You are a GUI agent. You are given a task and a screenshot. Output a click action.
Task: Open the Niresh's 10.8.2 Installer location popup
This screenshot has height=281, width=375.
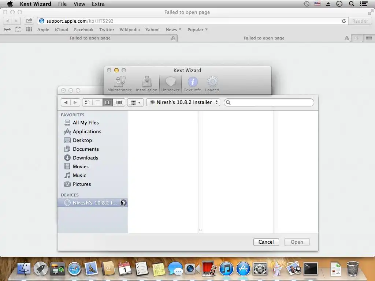pyautogui.click(x=183, y=102)
